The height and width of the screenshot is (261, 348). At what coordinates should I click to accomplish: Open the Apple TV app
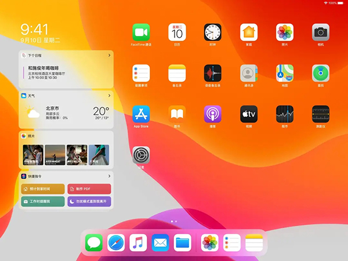(x=249, y=114)
